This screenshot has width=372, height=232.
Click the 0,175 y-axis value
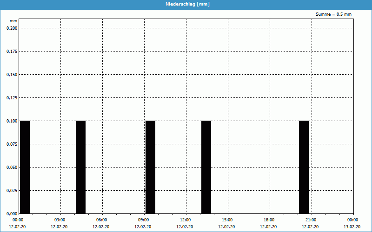coord(11,52)
